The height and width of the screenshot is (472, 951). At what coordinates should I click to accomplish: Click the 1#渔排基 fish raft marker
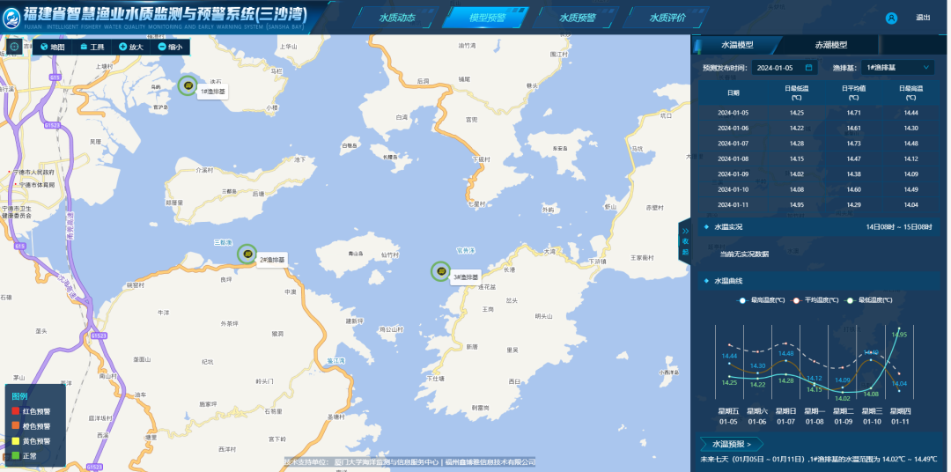point(187,85)
